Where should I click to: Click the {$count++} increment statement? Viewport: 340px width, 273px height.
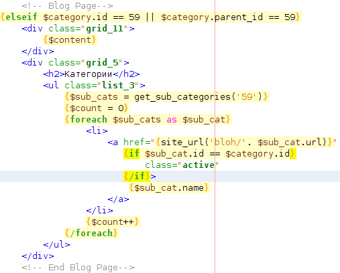tap(113, 222)
